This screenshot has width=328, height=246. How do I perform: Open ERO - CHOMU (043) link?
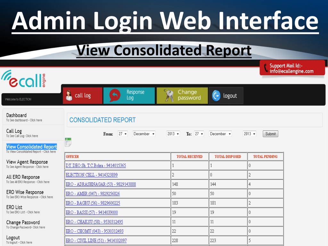(94, 231)
